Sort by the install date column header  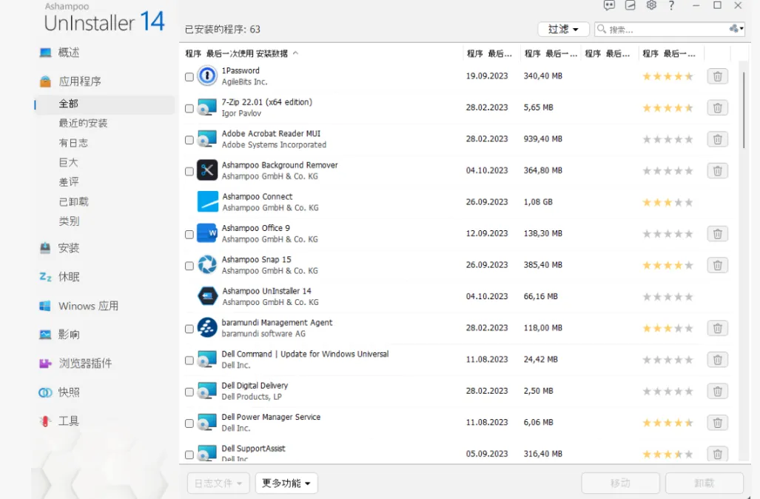point(490,53)
